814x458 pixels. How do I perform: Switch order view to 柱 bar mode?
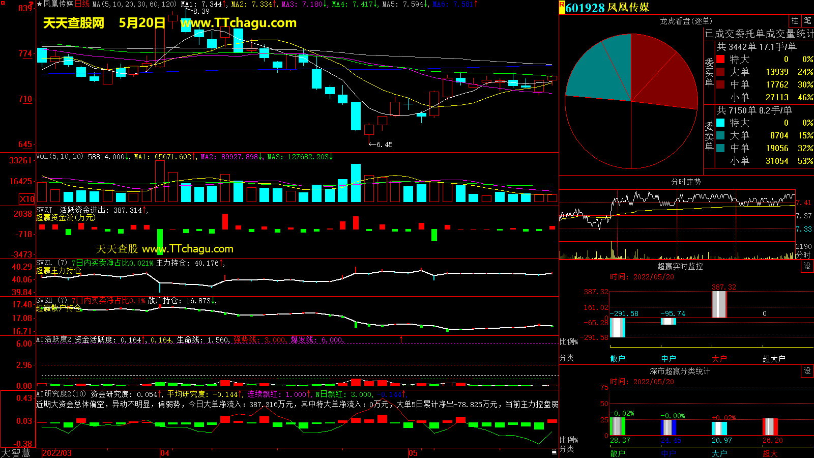pyautogui.click(x=795, y=21)
